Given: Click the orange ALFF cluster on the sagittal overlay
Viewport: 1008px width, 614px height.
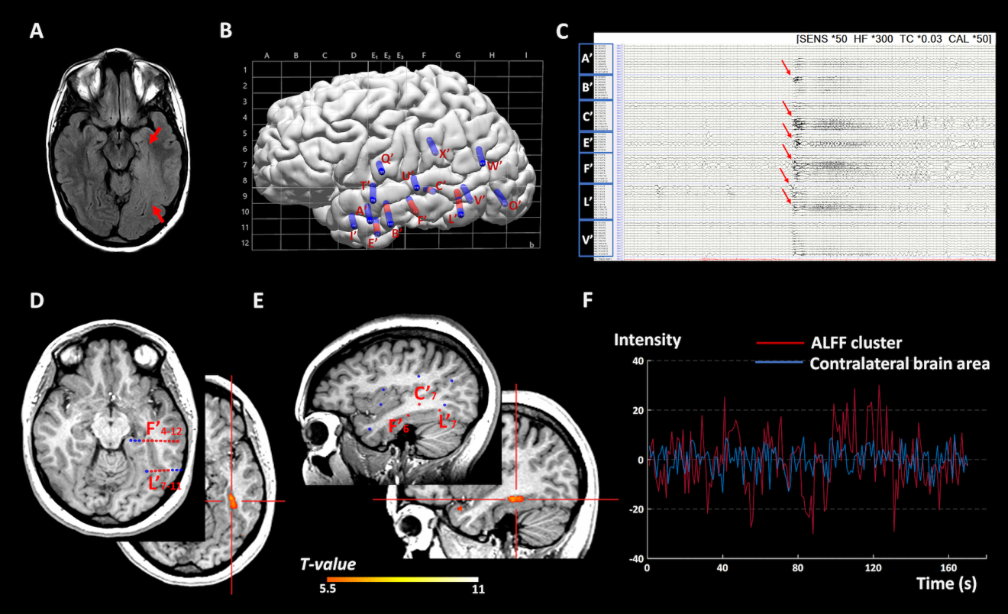Looking at the screenshot, I should coord(515,497).
